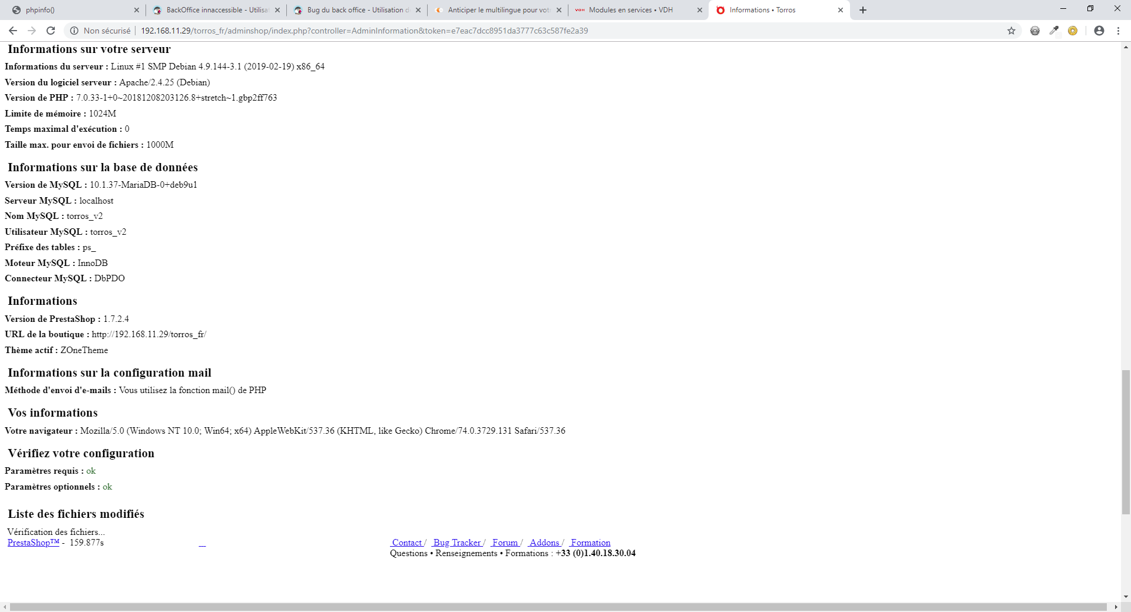This screenshot has height=612, width=1131.
Task: Click the MariaDB version text
Action: pyautogui.click(x=143, y=185)
